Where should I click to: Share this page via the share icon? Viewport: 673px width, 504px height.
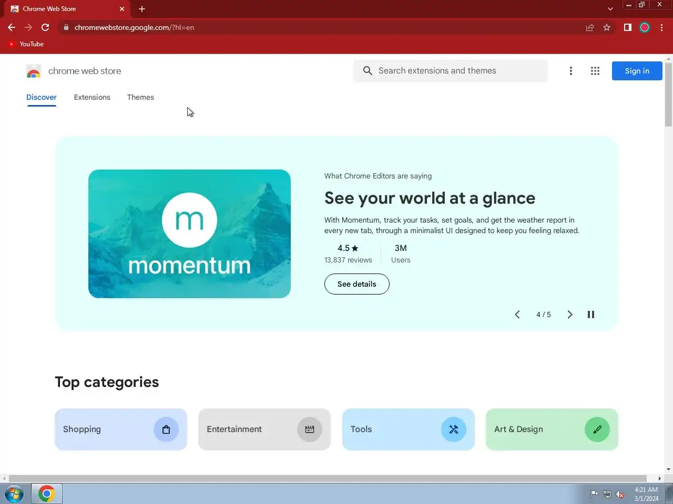coord(590,27)
